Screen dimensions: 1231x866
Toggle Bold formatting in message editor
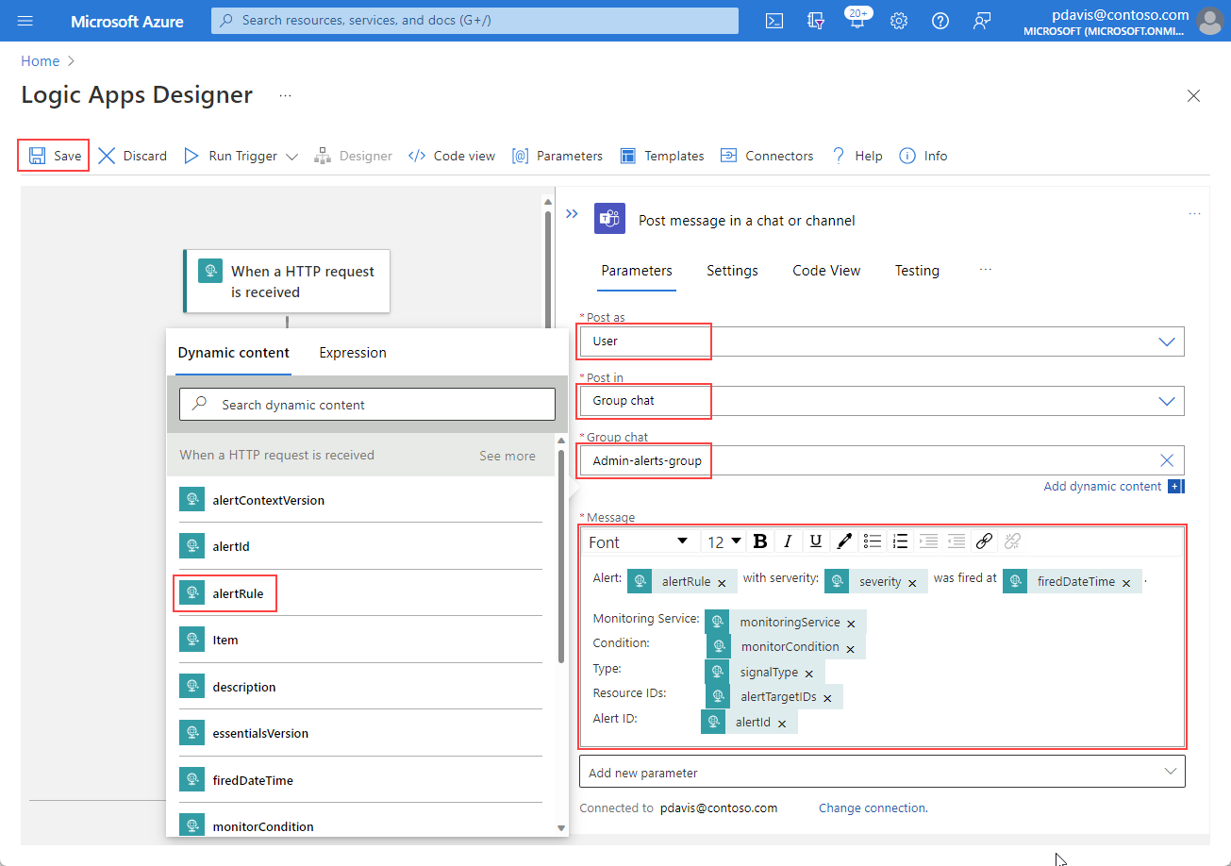pos(760,541)
